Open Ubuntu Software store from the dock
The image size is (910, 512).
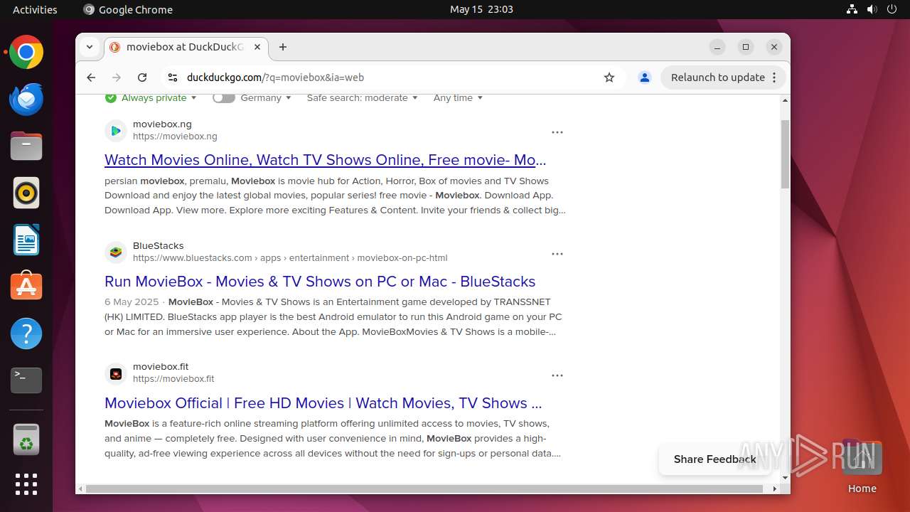pyautogui.click(x=26, y=287)
